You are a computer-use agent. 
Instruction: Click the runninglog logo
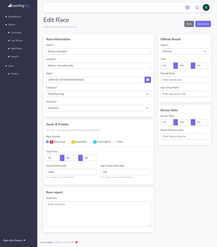coord(19,6)
